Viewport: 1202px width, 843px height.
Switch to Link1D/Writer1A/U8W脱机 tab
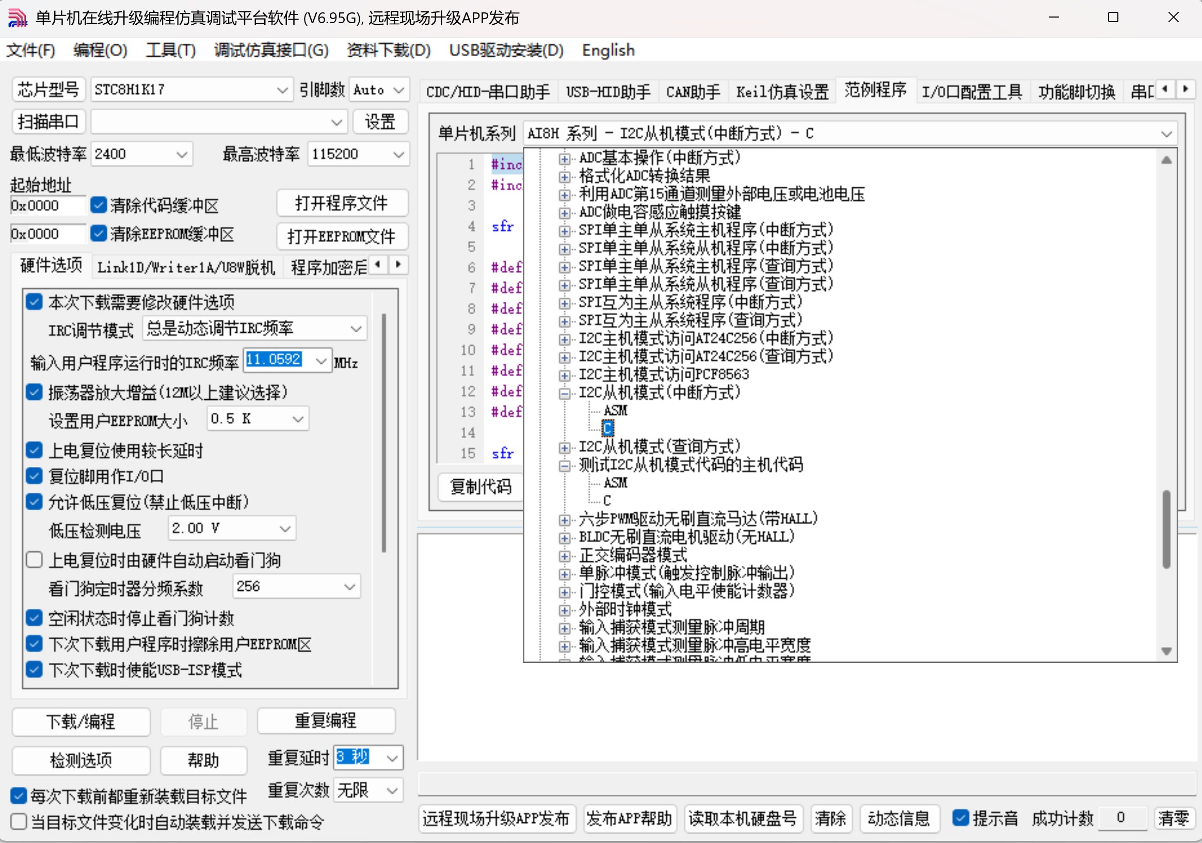(186, 267)
